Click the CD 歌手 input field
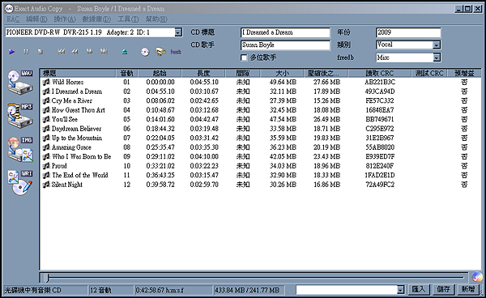The width and height of the screenshot is (486, 298). click(285, 45)
